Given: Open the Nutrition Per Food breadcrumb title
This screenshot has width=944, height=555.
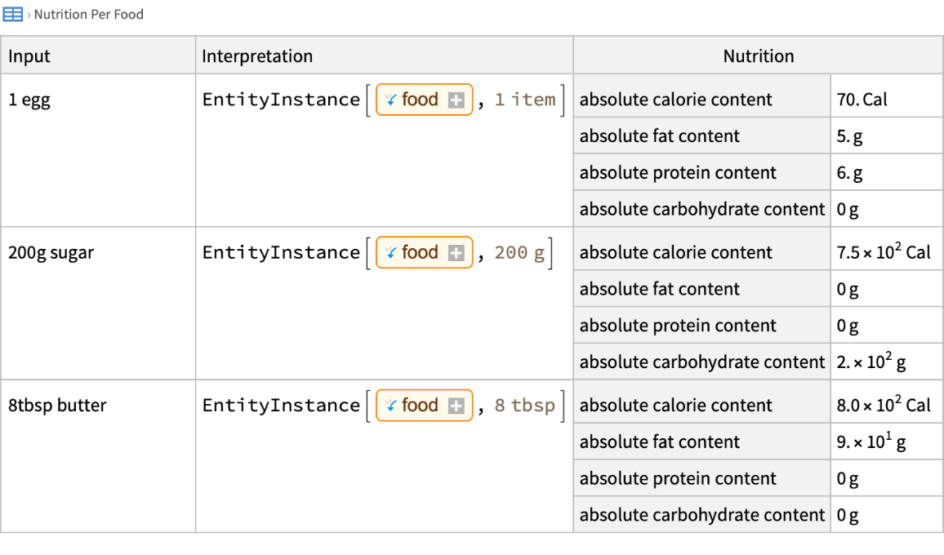Looking at the screenshot, I should point(88,14).
